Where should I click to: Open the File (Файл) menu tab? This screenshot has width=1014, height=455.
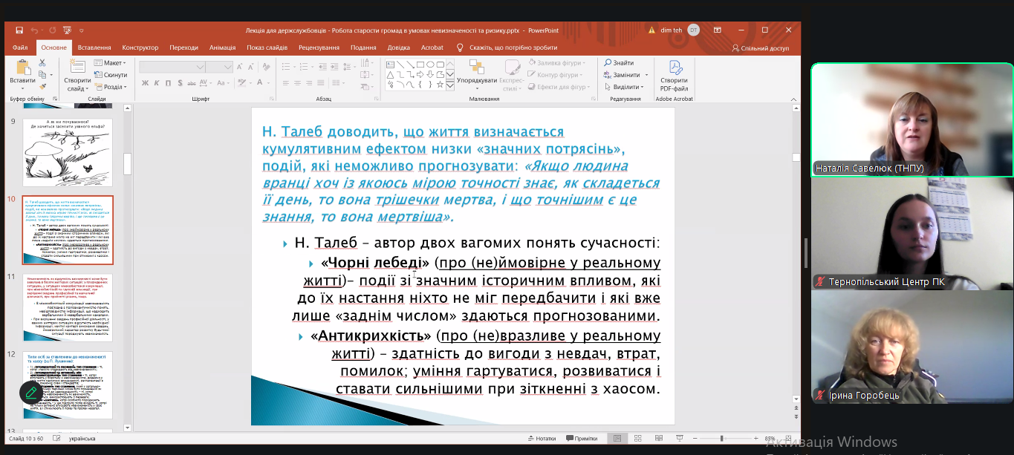(x=20, y=48)
